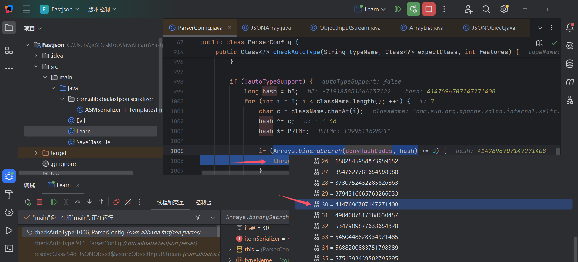Switch to ObjectInputStream.java tab

coord(346,28)
